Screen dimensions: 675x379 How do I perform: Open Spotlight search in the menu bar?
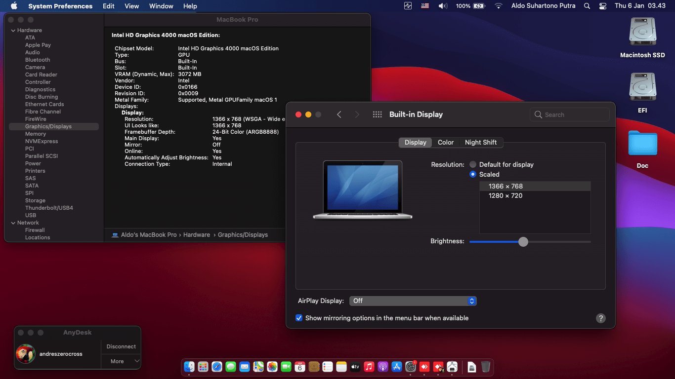pos(586,6)
